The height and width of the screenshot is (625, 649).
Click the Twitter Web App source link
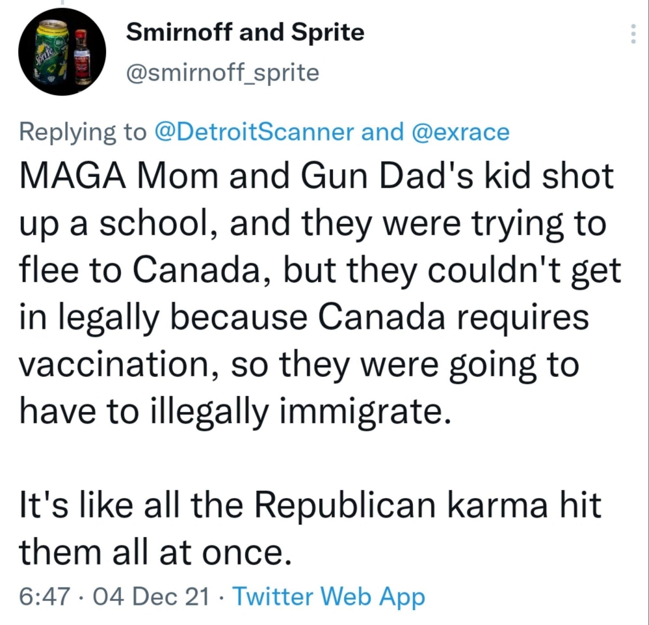tap(329, 596)
